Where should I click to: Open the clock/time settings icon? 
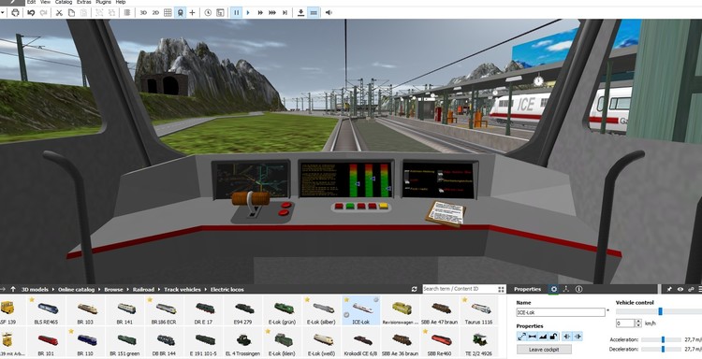(208, 12)
